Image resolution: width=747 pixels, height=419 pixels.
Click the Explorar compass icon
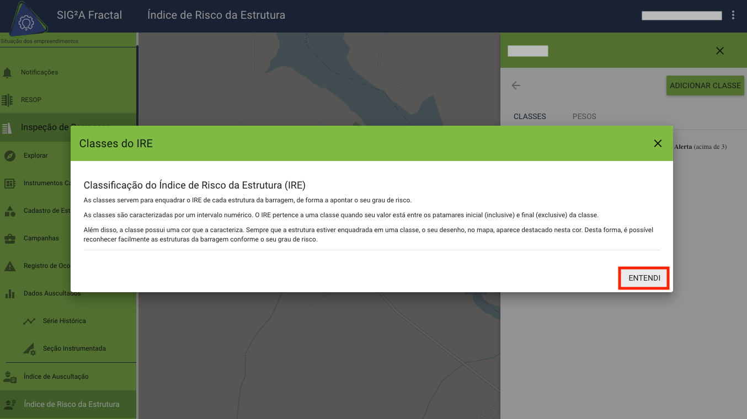coord(10,155)
